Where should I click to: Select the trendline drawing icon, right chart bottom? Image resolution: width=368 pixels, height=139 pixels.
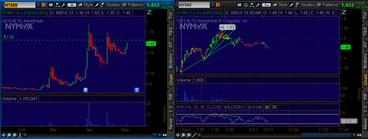point(194,135)
